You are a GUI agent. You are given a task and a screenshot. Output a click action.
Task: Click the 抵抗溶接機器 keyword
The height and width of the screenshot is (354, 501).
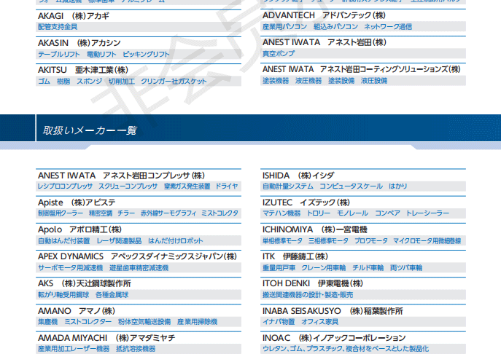136,349
